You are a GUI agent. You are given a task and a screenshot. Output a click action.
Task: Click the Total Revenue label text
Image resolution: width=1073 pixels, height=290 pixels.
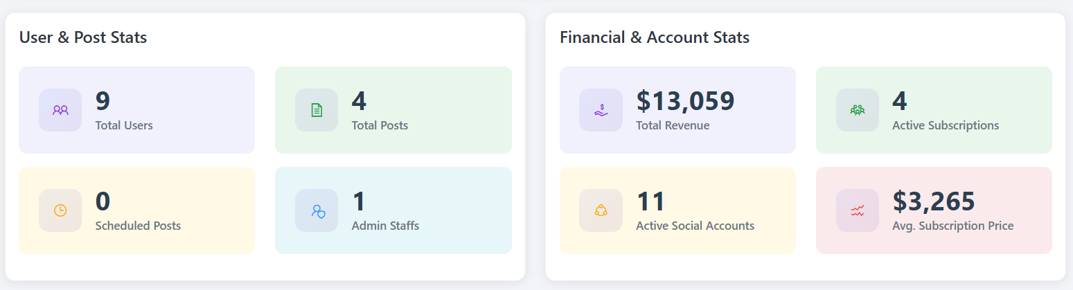tap(673, 125)
